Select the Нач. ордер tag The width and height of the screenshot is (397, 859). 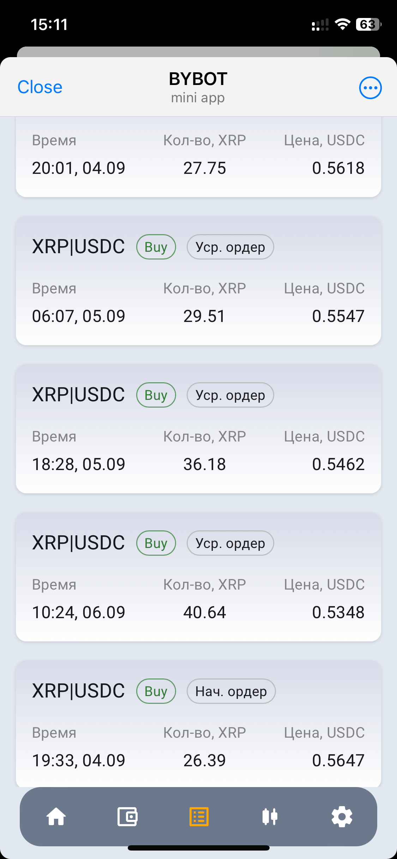tap(231, 691)
